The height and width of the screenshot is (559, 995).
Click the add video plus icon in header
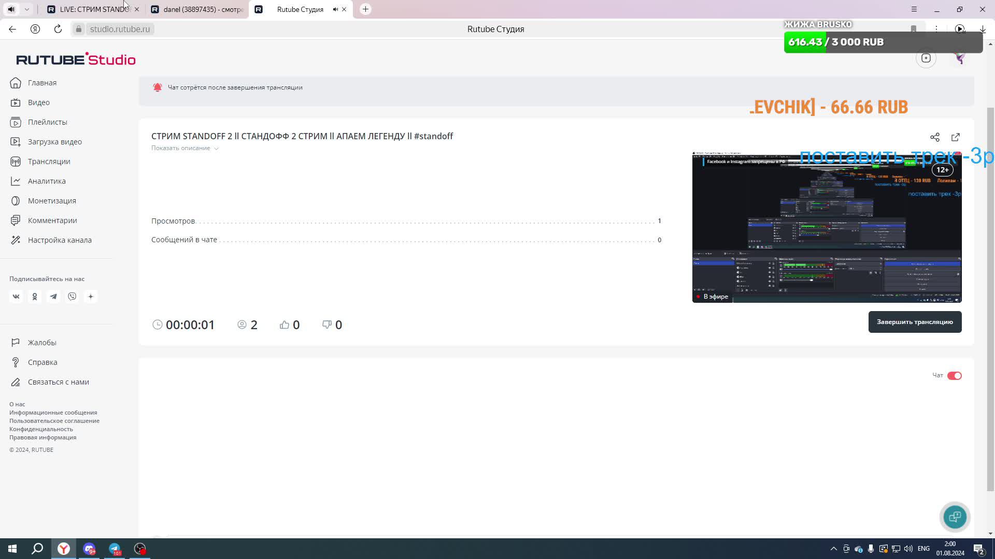926,58
